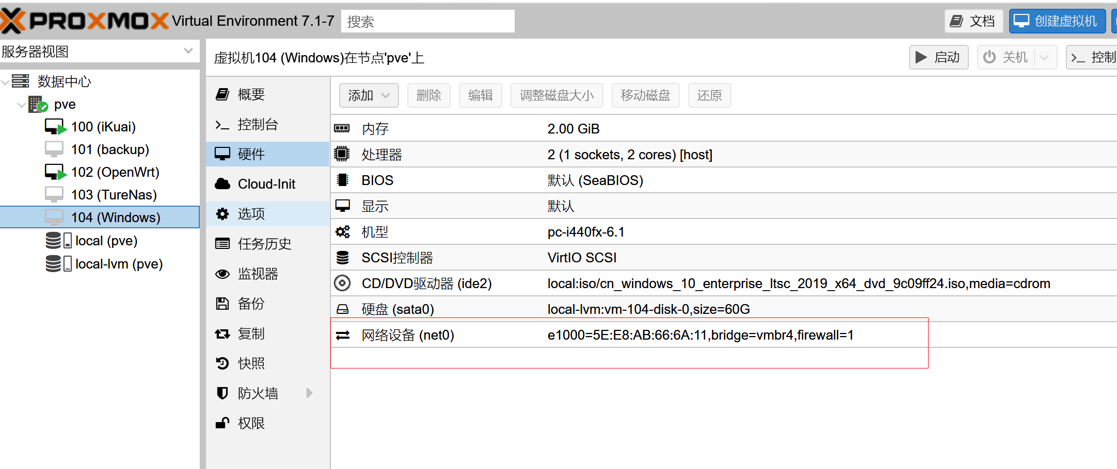Click the running VM icon for iKuai

click(56, 127)
